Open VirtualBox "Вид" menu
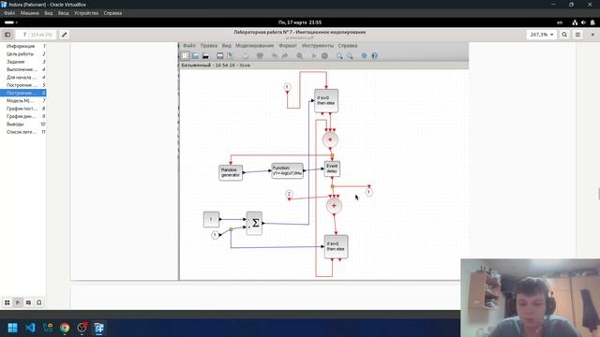 [49, 13]
